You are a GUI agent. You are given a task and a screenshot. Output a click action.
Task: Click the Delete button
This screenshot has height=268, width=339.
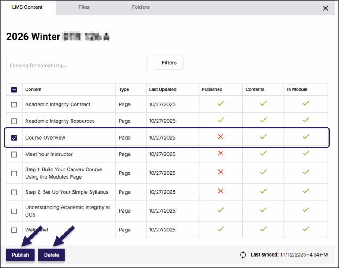[52, 255]
